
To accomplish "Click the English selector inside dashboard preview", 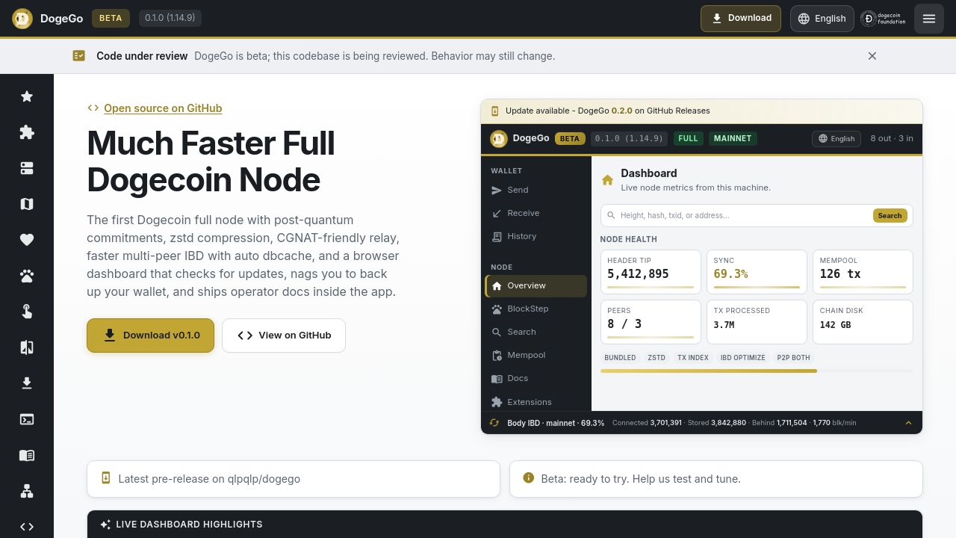I will point(836,138).
